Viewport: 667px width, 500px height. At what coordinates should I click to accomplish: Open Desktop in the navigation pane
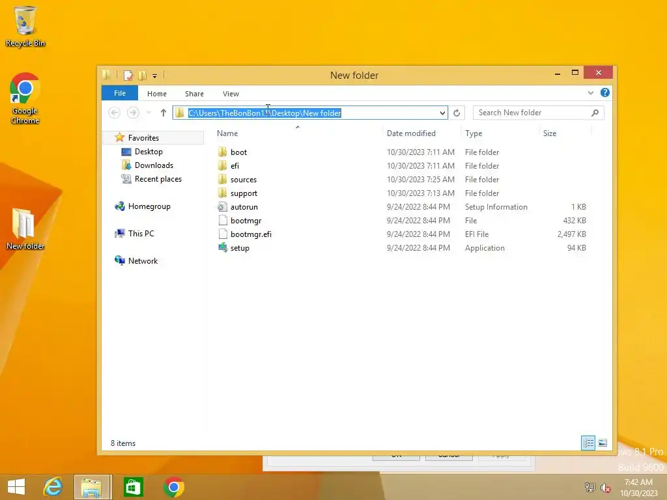[x=149, y=151]
